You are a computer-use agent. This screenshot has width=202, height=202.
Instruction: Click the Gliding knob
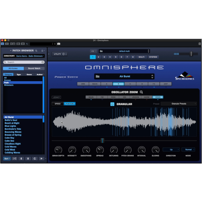tap(156, 150)
